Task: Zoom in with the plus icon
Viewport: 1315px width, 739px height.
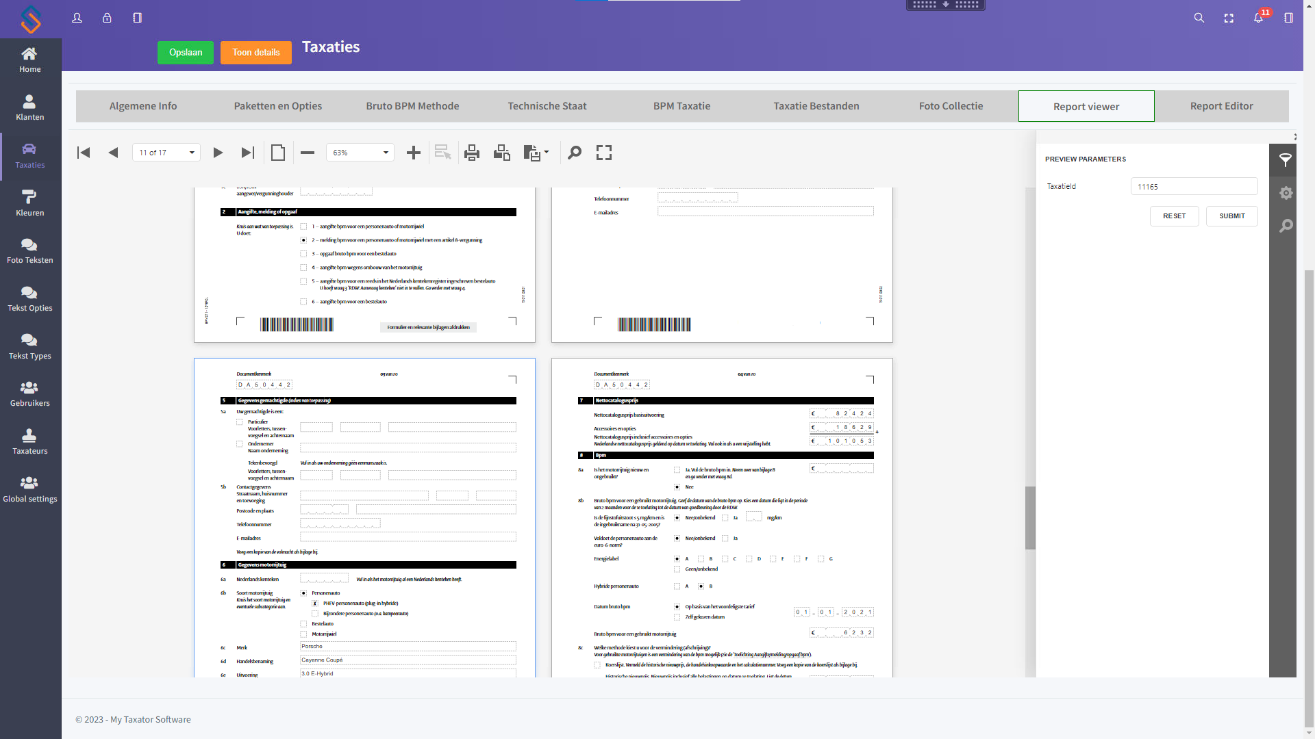Action: point(414,153)
